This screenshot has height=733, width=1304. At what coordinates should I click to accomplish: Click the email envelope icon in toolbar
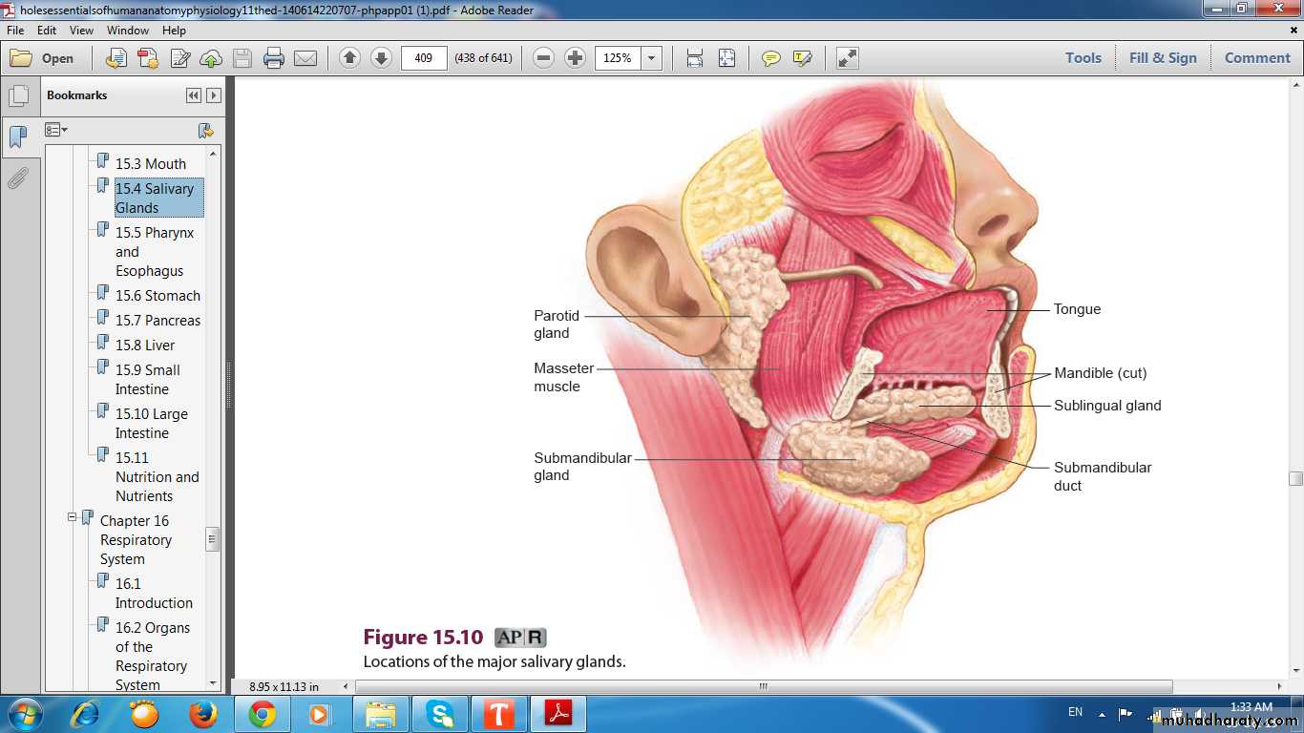point(305,58)
